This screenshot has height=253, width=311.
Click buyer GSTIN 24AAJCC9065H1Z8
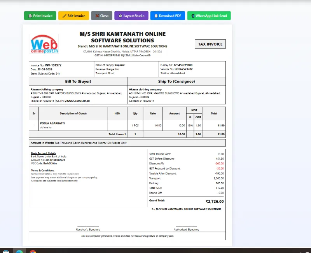point(77,101)
